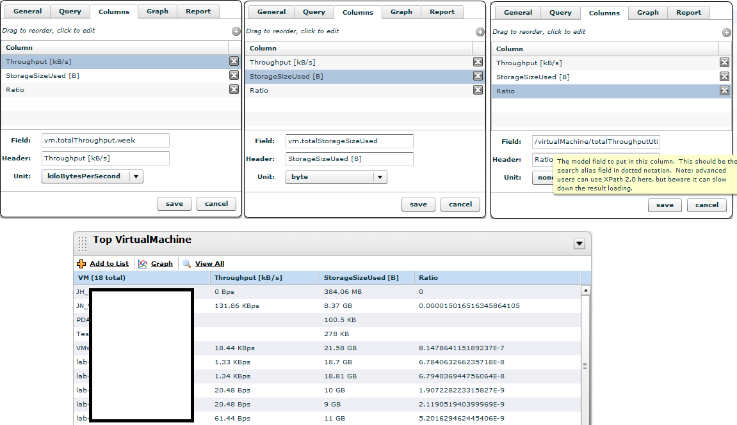737x425 pixels.
Task: Click save button in middle panel
Action: [418, 205]
